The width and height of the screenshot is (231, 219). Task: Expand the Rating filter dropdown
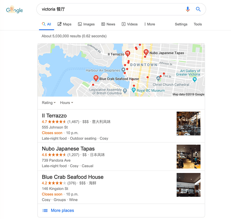click(x=49, y=103)
